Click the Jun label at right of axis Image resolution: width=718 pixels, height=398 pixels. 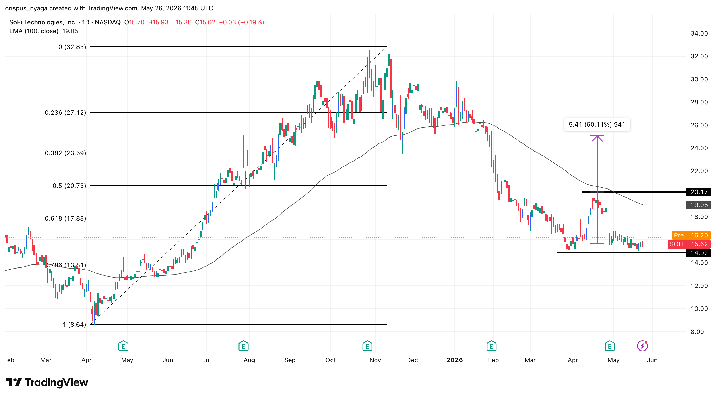coord(652,360)
